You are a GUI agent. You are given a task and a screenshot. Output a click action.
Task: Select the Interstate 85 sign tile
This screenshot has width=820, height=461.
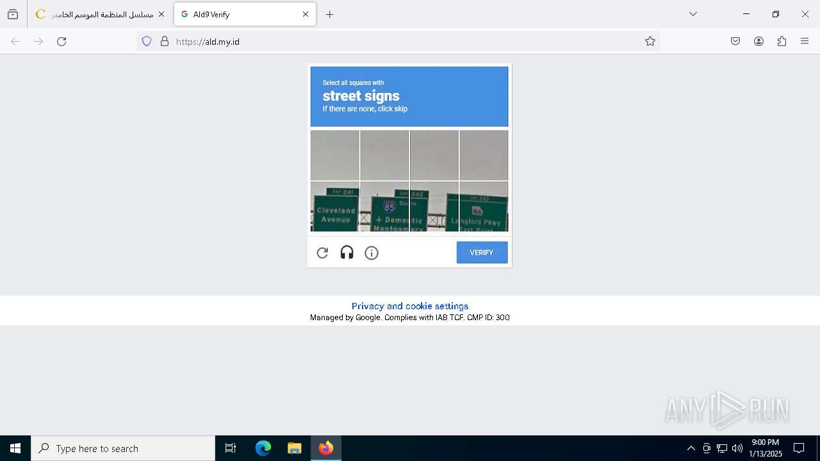(x=384, y=206)
